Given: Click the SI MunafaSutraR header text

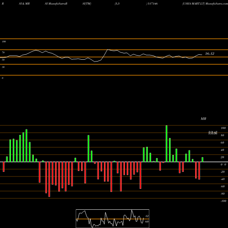Looking at the screenshot, I should point(56,4).
